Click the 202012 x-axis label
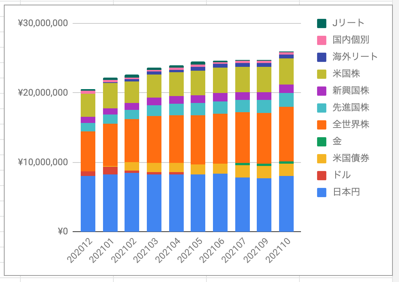 click(x=80, y=250)
